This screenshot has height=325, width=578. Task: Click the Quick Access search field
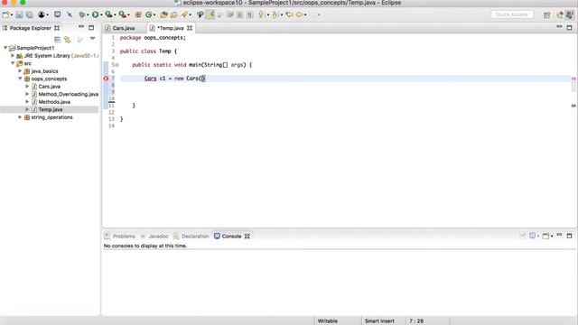[512, 14]
